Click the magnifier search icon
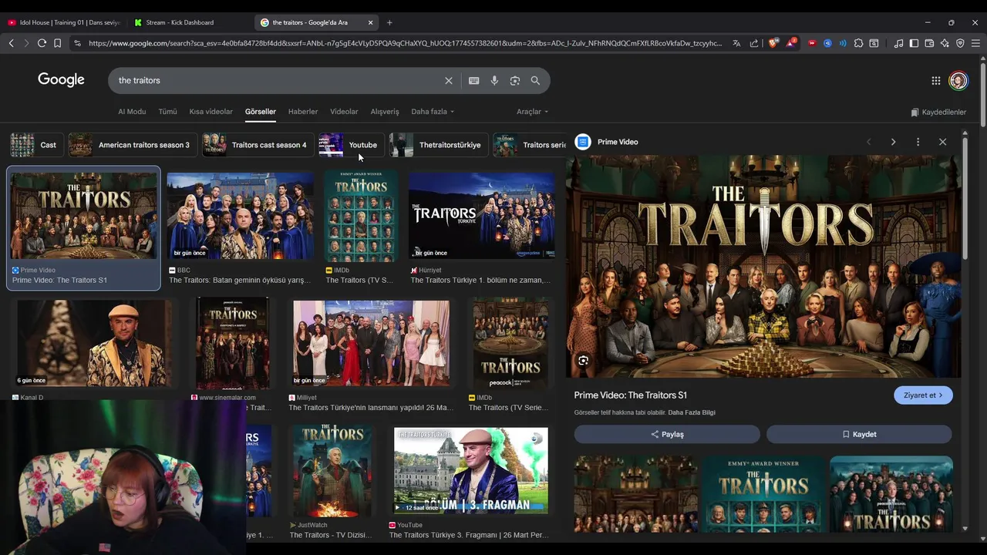 (x=535, y=80)
